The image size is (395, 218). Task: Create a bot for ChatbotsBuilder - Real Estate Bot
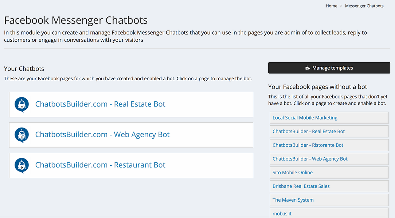point(308,131)
